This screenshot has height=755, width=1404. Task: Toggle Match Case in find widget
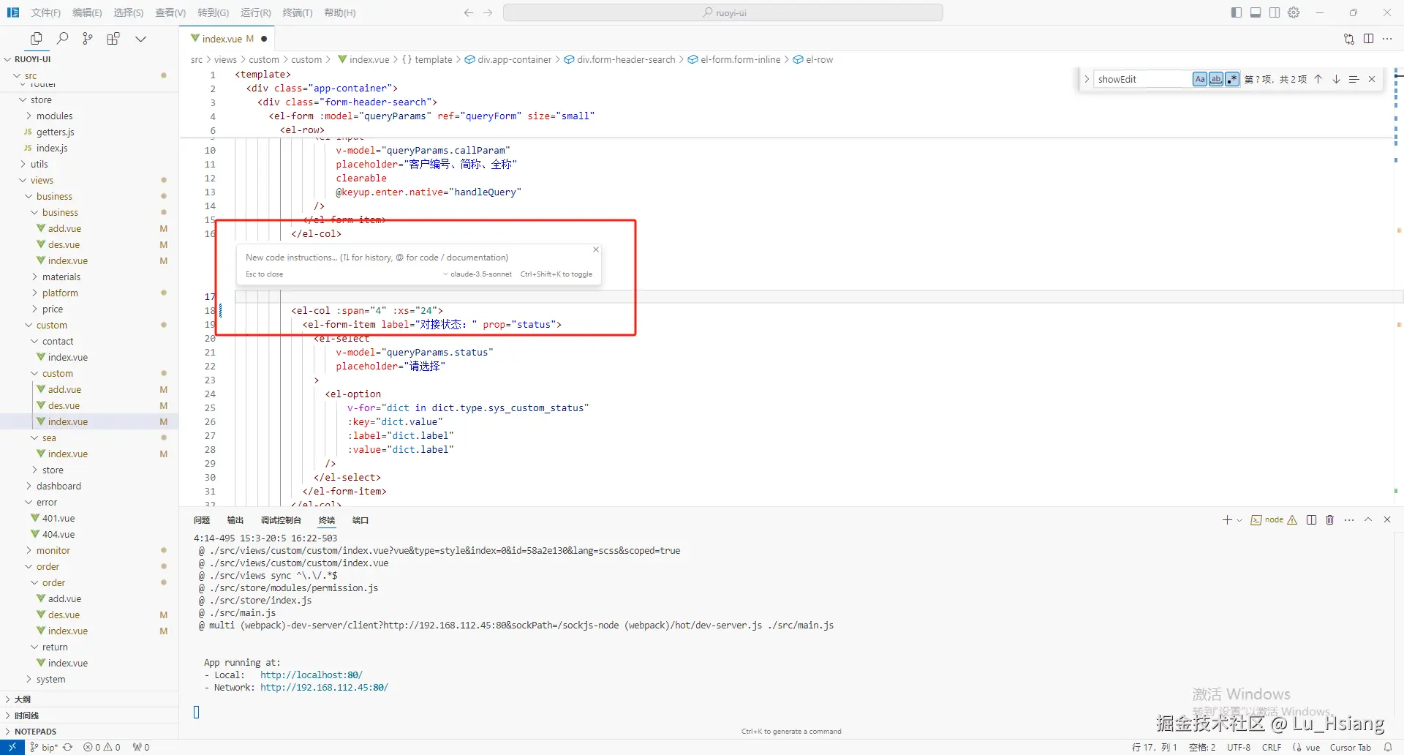pos(1199,79)
